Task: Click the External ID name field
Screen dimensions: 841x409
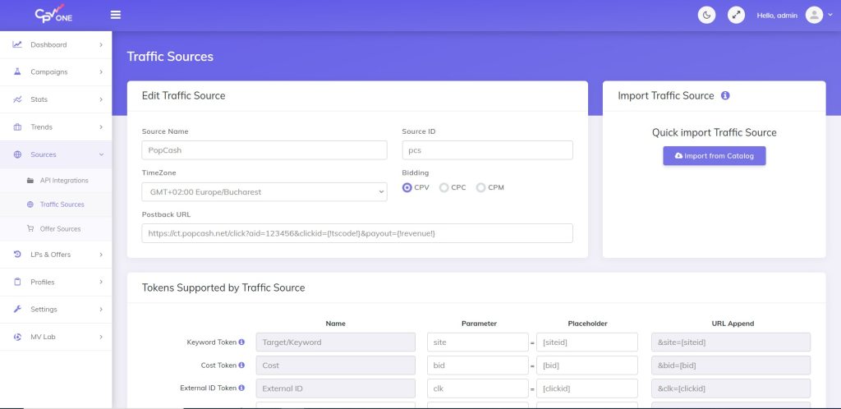Action: click(x=335, y=388)
